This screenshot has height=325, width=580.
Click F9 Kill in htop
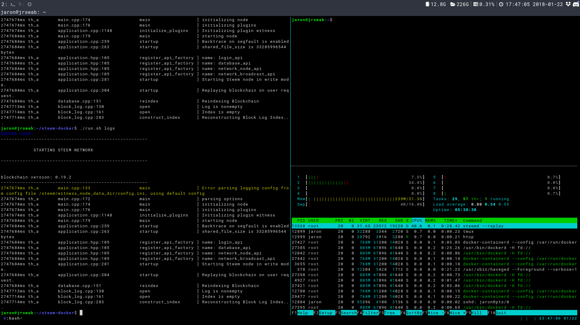(476, 313)
